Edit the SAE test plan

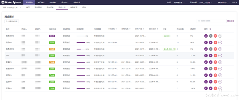point(206,55)
